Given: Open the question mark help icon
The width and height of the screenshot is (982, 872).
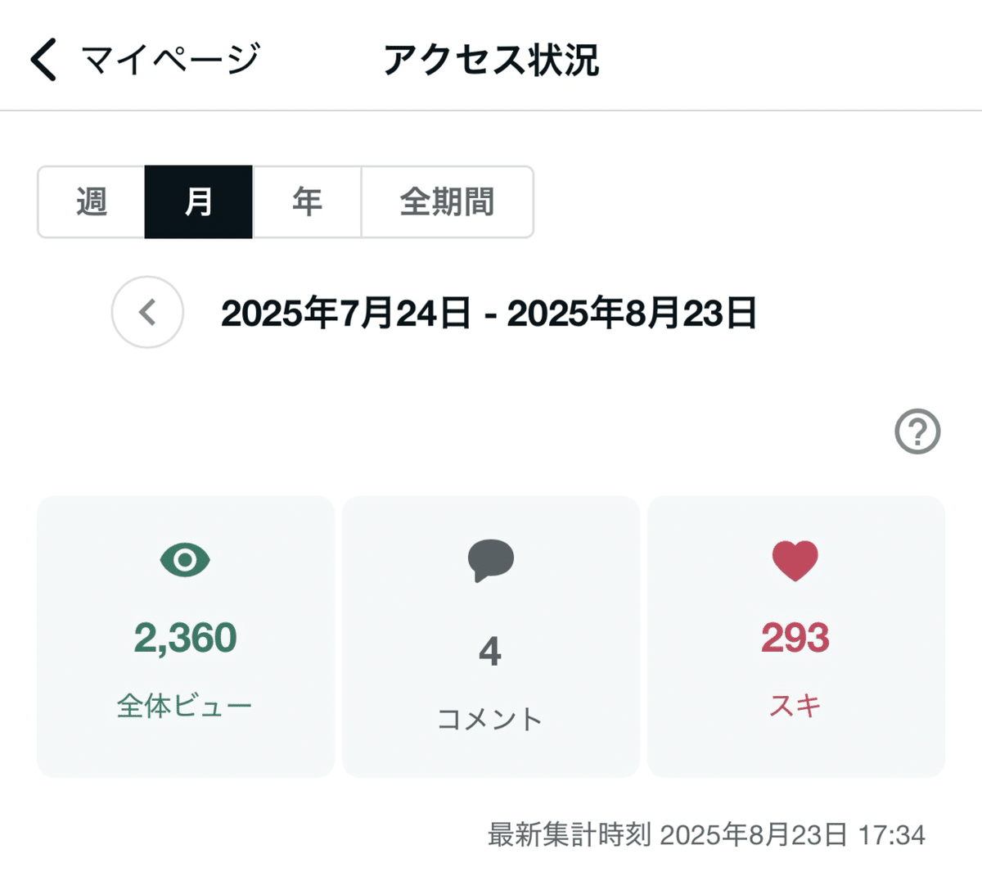Looking at the screenshot, I should (x=917, y=431).
